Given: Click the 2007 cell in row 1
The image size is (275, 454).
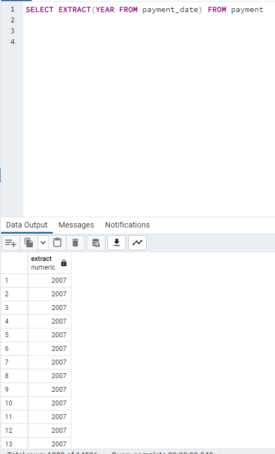Looking at the screenshot, I should click(x=49, y=280).
